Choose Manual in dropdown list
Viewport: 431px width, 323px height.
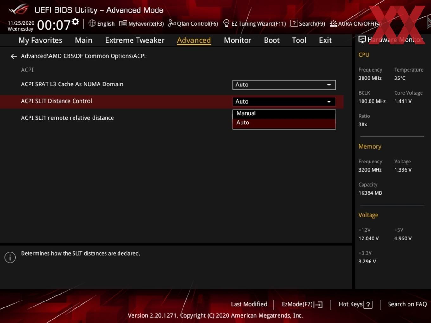click(284, 113)
